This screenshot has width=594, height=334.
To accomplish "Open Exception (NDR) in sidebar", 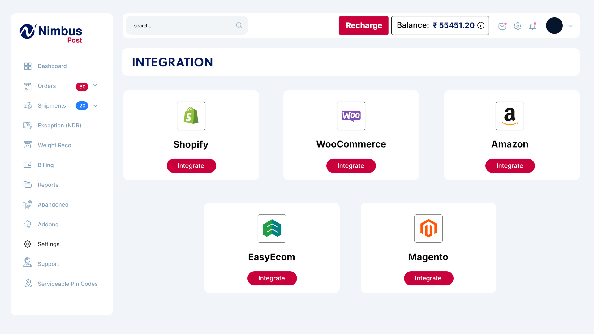I will pos(59,126).
